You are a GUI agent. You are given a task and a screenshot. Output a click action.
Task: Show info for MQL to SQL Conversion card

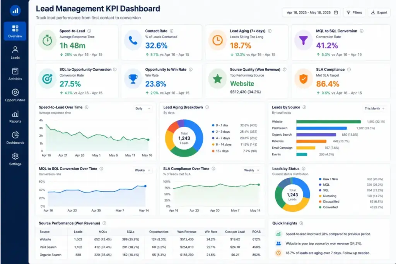tap(362, 31)
